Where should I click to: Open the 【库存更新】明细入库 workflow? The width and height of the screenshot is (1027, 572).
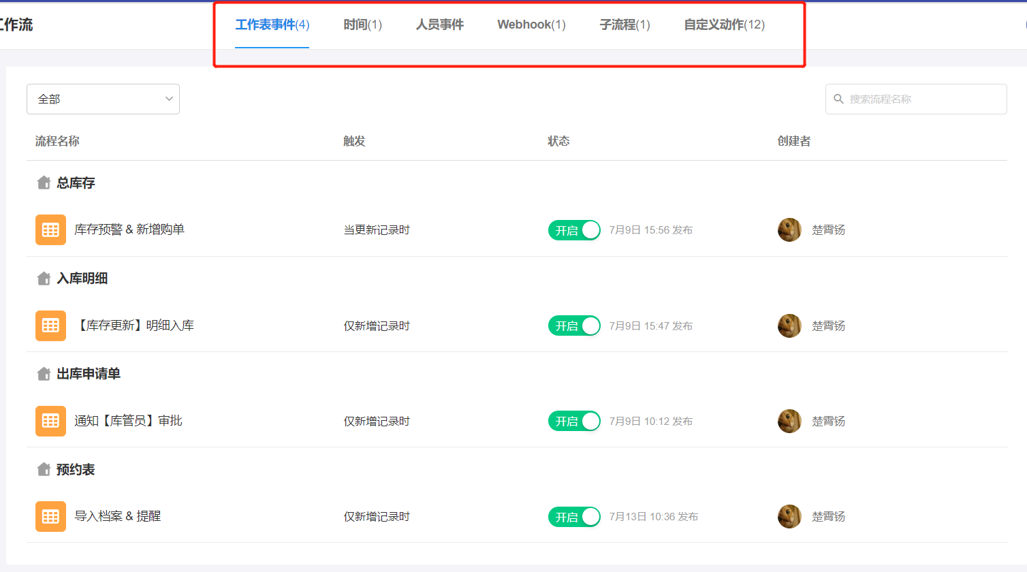tap(134, 325)
